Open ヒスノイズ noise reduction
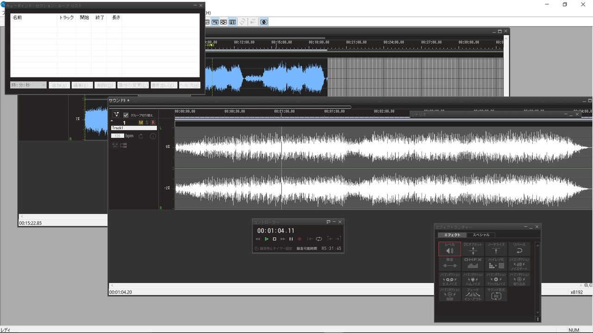593x333 pixels. (450, 279)
